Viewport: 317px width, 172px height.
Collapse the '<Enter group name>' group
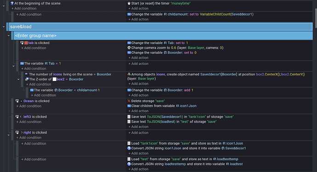click(9, 35)
